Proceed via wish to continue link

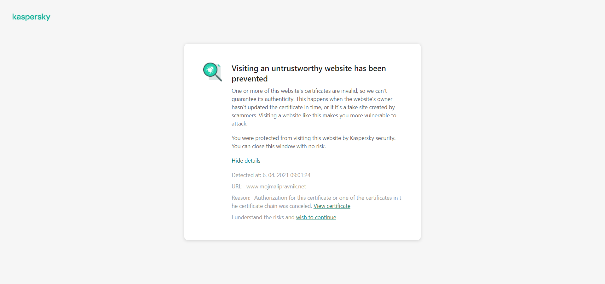tap(316, 217)
